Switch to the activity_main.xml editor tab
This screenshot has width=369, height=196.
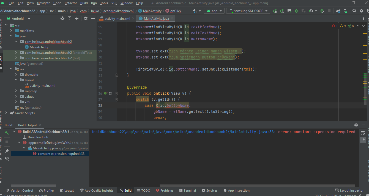point(117,19)
